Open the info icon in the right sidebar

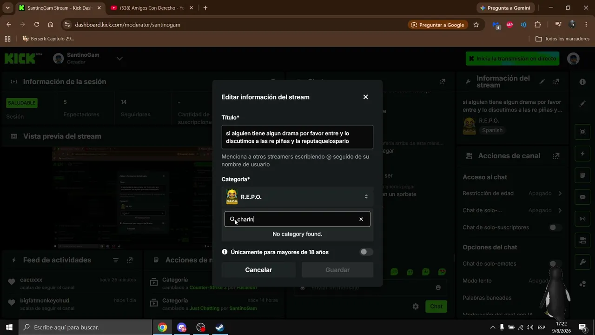[x=582, y=82]
